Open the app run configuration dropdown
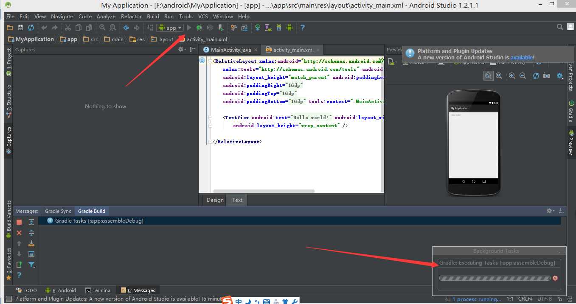The image size is (576, 304). (x=170, y=28)
